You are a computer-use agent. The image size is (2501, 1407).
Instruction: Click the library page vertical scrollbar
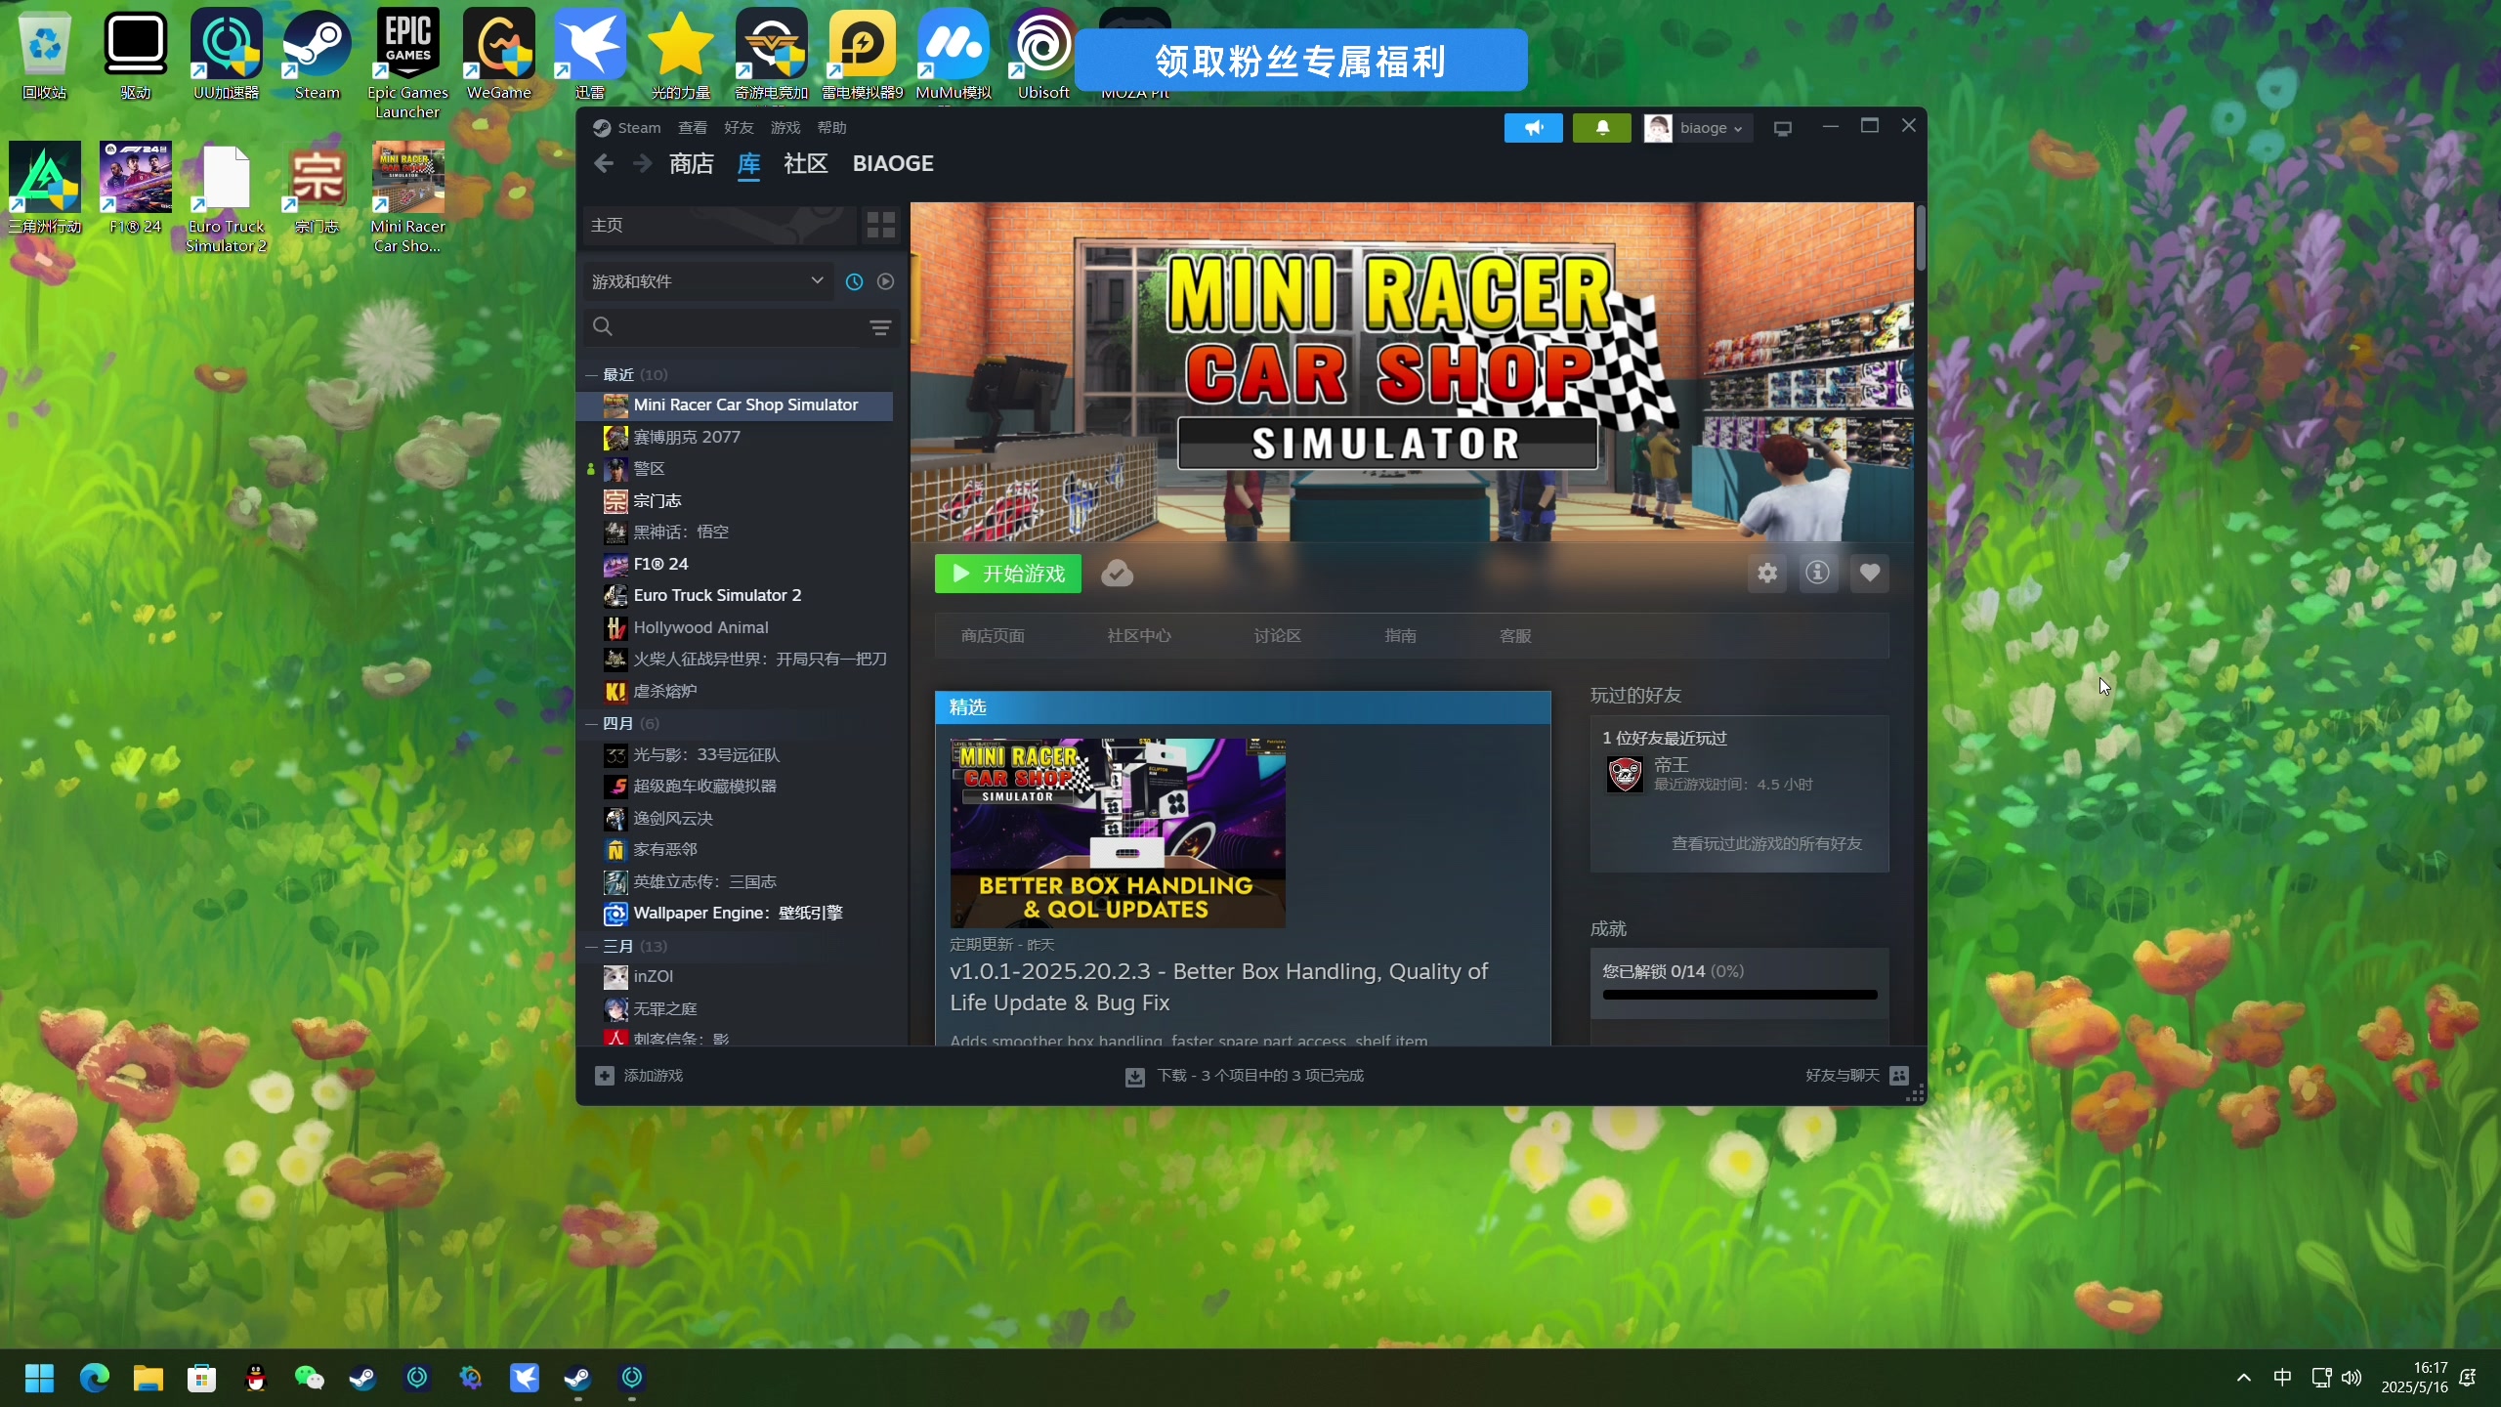click(1920, 237)
